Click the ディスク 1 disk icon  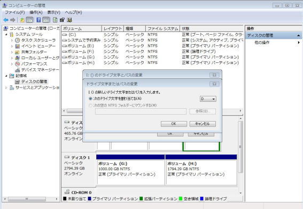coord(67,157)
